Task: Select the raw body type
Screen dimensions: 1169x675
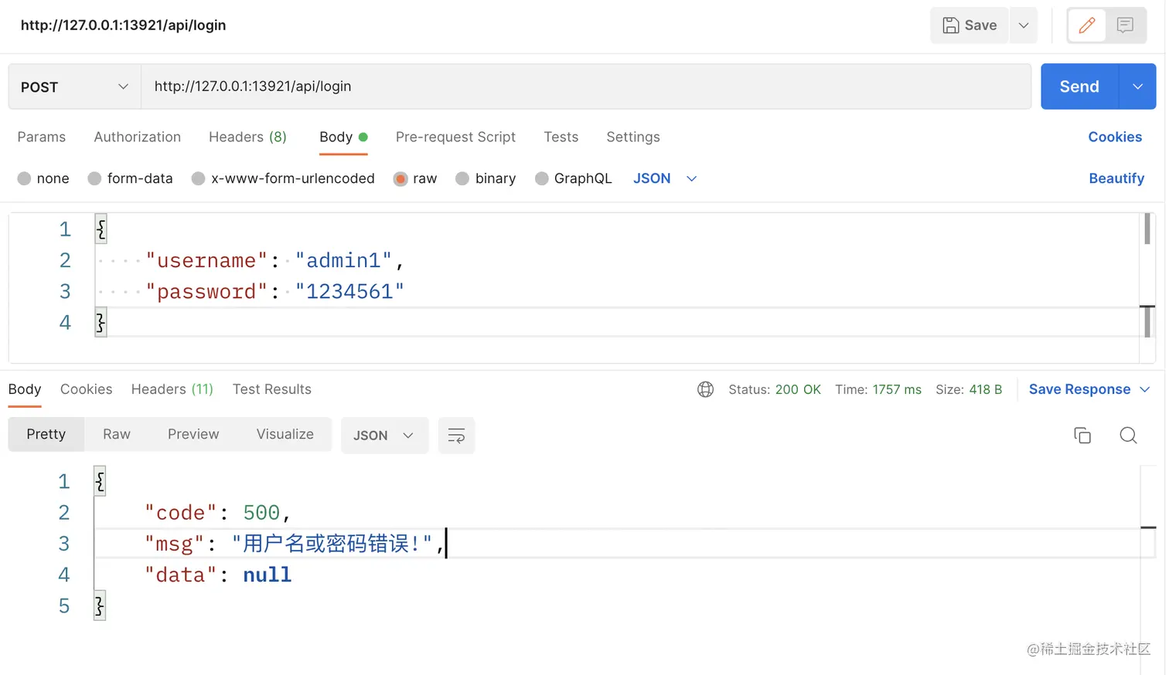Action: coord(415,178)
